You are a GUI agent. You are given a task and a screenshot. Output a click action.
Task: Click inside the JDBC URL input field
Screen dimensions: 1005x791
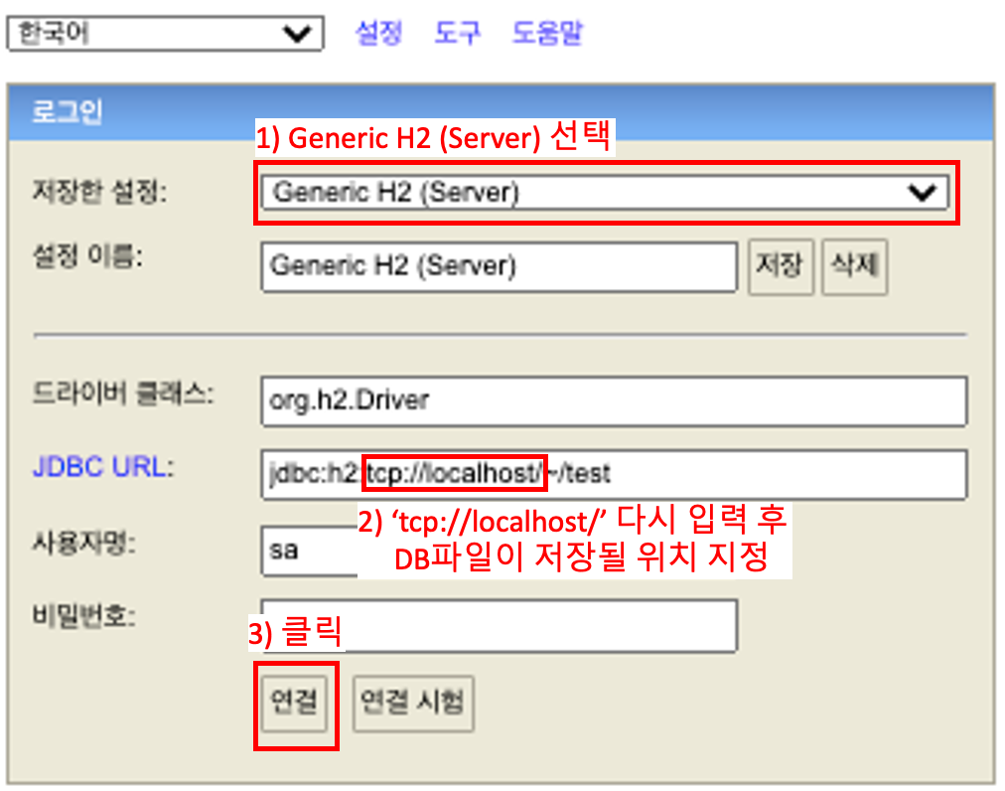[614, 474]
